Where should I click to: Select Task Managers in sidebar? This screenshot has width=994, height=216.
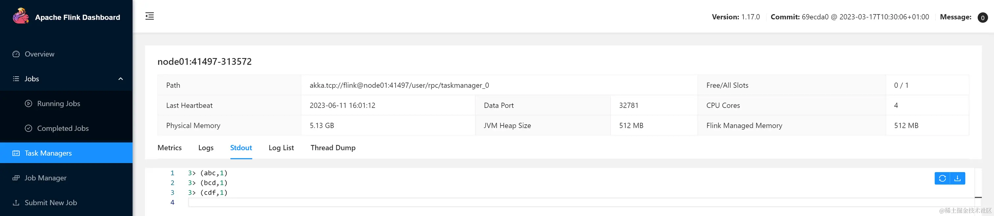point(66,153)
